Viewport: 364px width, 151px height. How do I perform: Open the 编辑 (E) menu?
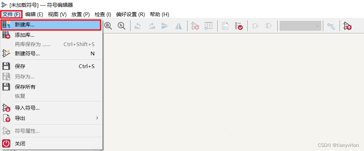click(34, 14)
